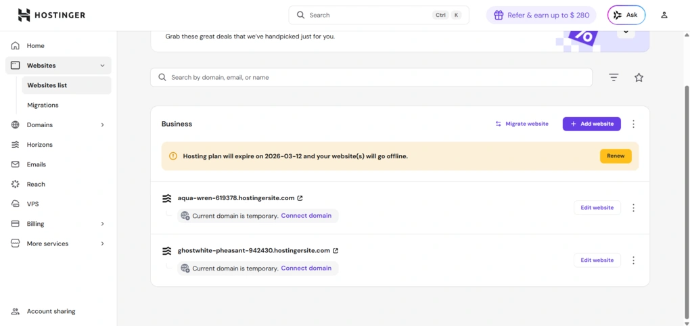The image size is (690, 326).
Task: Click the Add website button
Action: pos(591,124)
